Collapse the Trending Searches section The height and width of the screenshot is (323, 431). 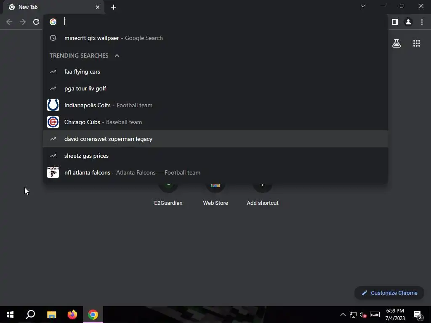click(117, 56)
